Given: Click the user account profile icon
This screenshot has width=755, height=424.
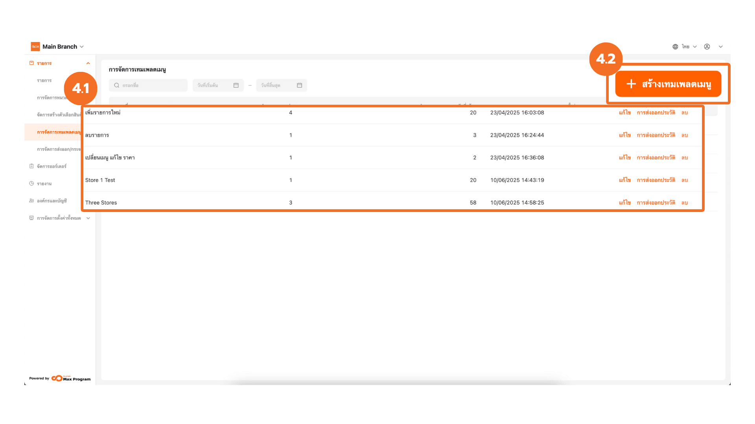Looking at the screenshot, I should tap(707, 47).
